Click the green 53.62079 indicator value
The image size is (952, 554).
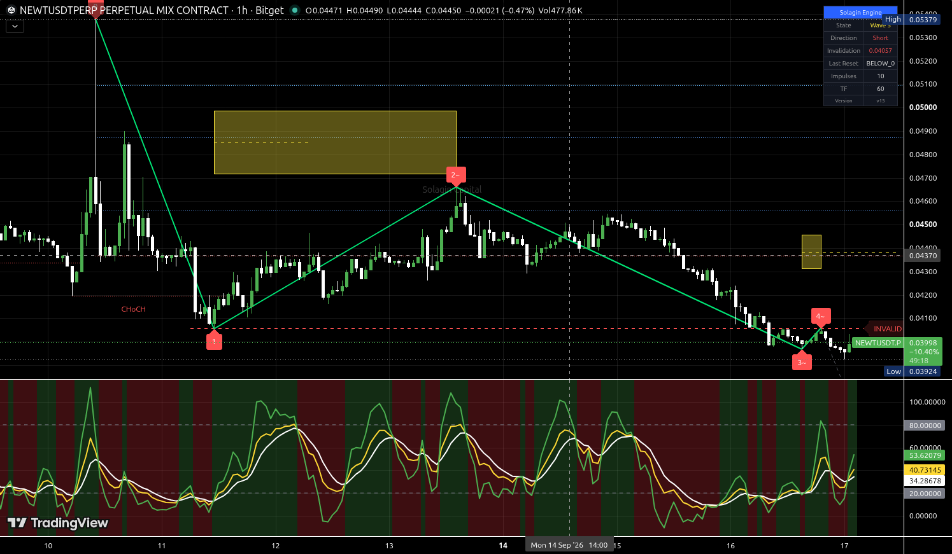tap(925, 455)
